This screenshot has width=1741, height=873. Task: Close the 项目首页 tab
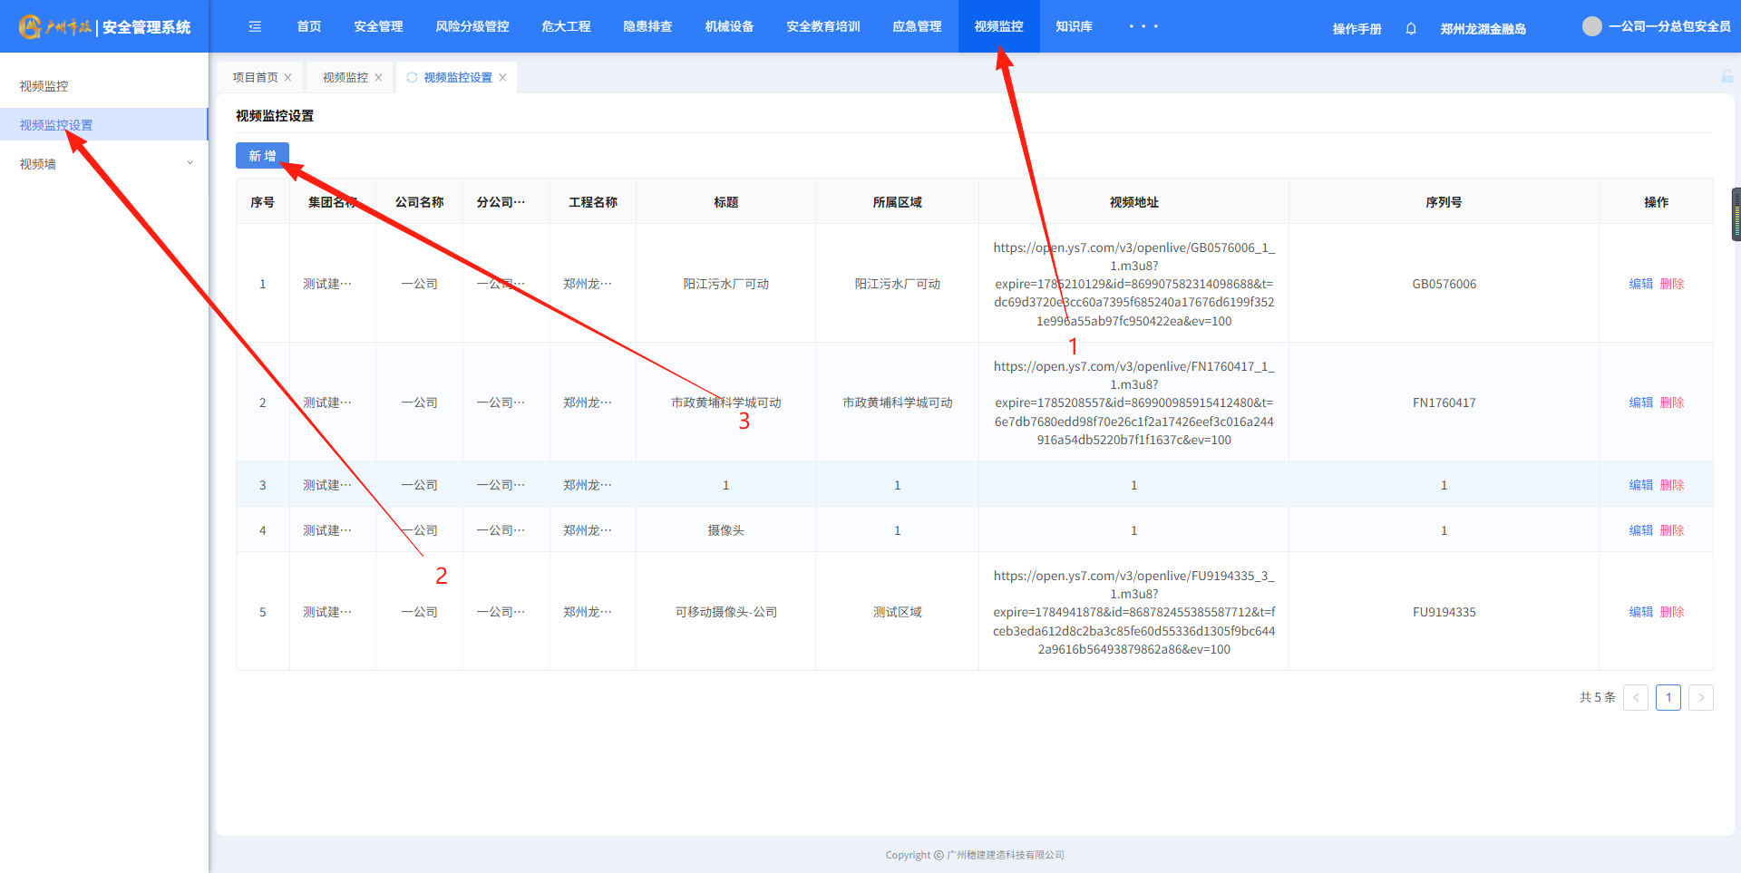coord(288,78)
